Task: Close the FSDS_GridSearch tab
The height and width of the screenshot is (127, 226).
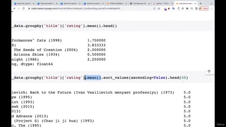Action: pos(126,4)
